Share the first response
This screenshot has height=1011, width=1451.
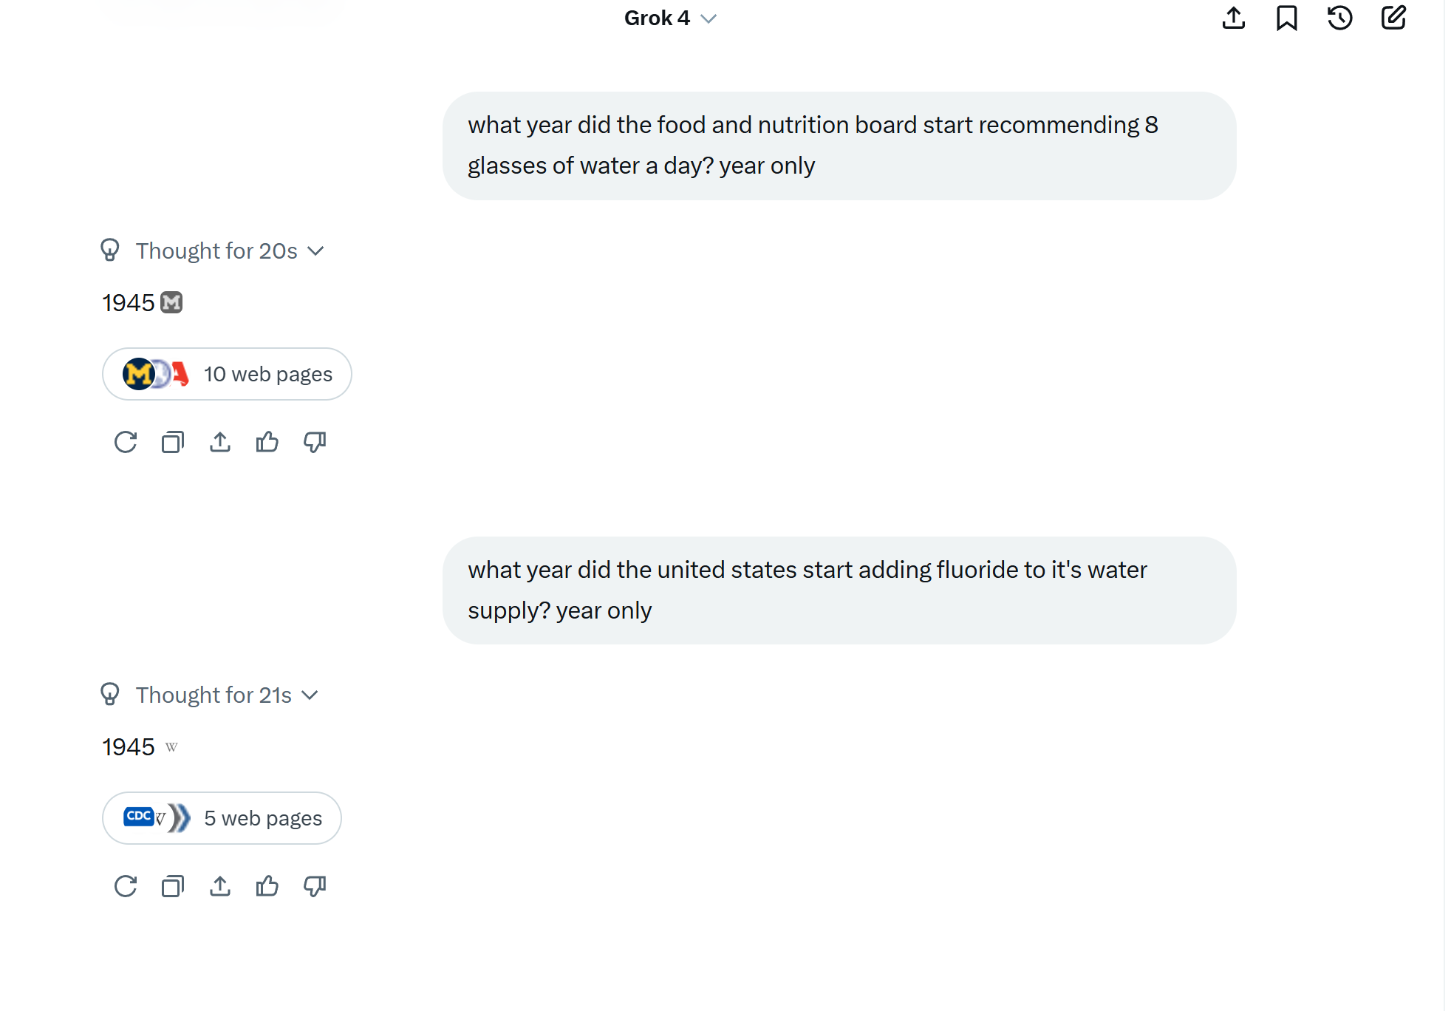pos(220,442)
